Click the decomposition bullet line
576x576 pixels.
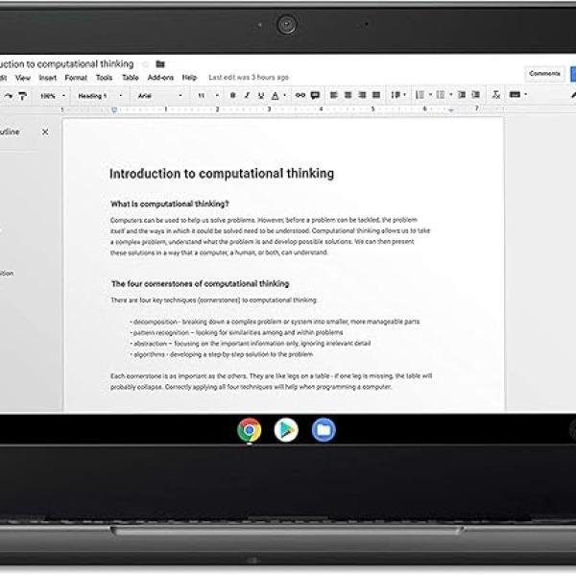(275, 322)
